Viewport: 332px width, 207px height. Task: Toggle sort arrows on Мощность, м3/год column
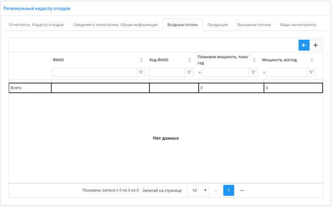tap(311, 60)
